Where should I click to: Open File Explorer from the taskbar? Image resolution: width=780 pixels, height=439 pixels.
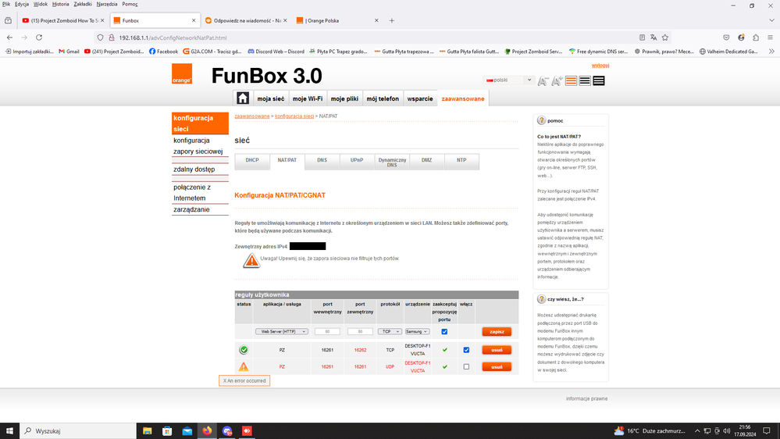148,431
